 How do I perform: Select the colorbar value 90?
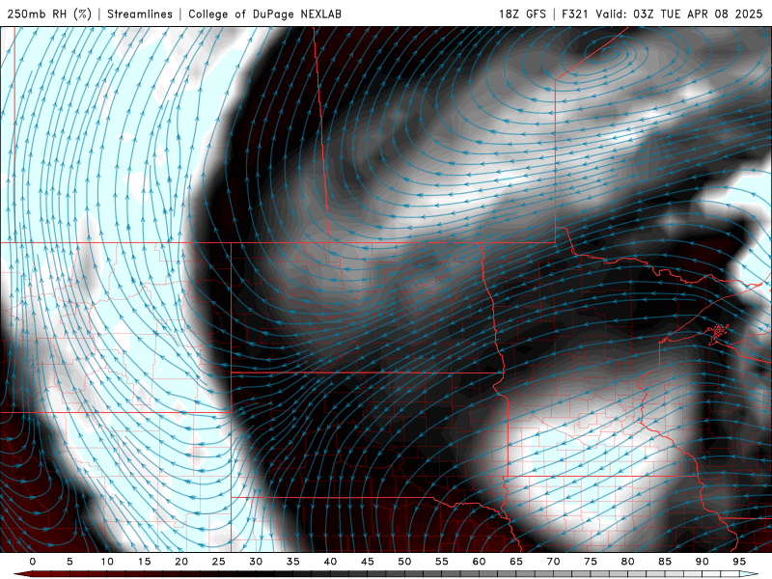pyautogui.click(x=703, y=562)
